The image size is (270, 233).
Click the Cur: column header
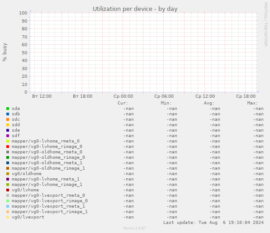pos(123,103)
